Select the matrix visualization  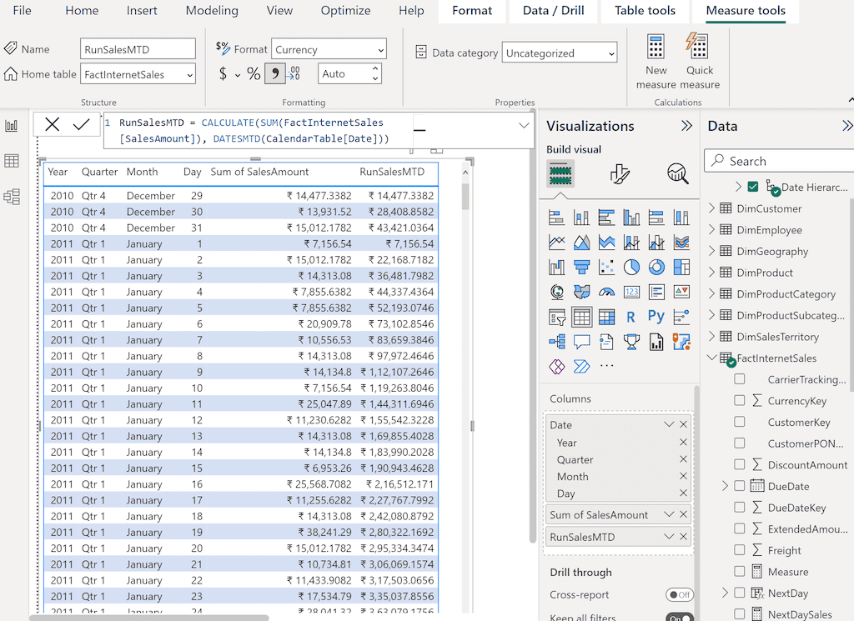(x=606, y=316)
